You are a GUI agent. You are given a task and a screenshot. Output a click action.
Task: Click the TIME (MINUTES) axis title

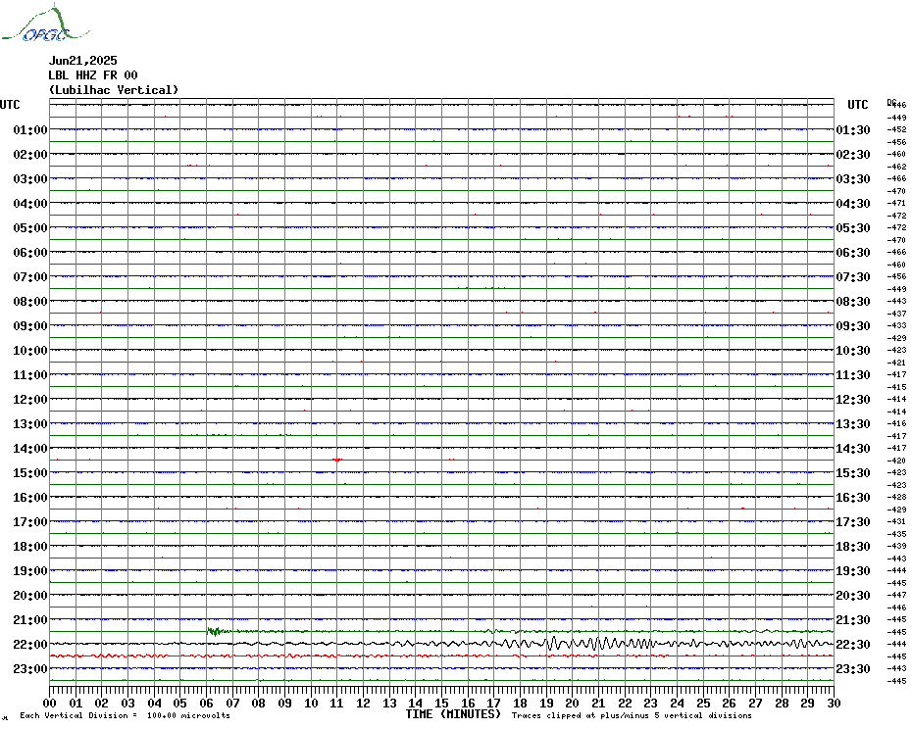(x=453, y=714)
